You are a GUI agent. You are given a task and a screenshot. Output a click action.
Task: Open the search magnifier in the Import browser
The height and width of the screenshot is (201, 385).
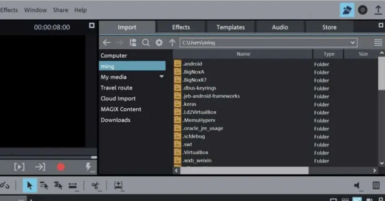click(x=146, y=43)
